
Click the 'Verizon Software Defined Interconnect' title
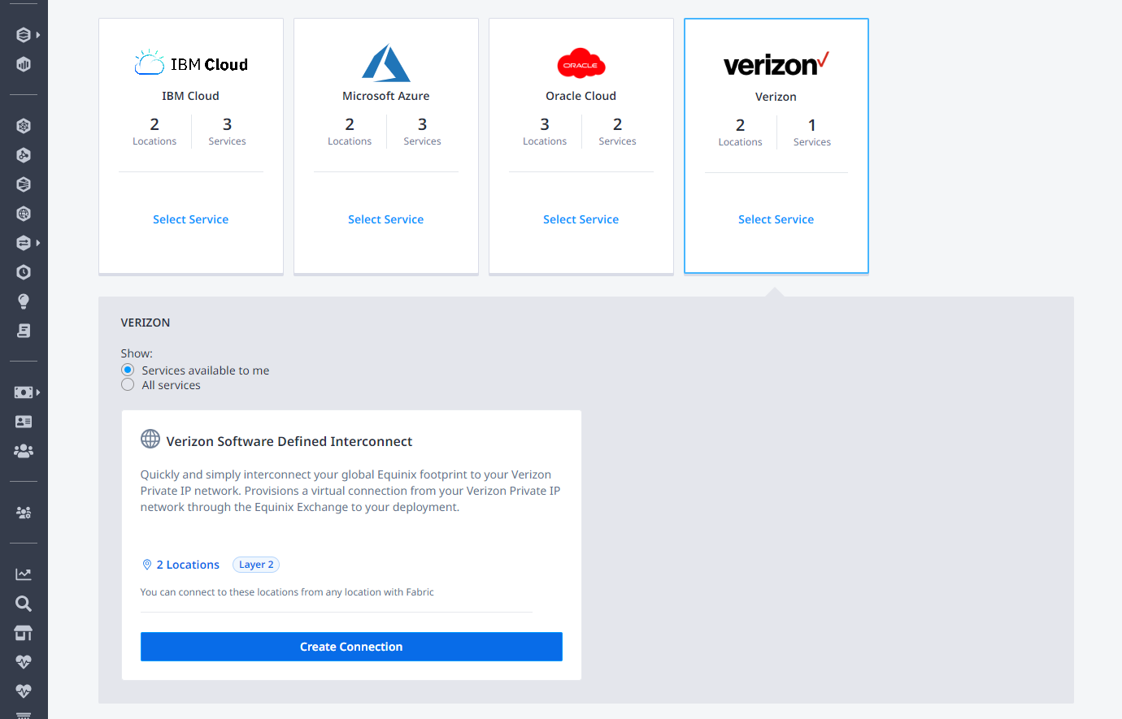tap(289, 441)
